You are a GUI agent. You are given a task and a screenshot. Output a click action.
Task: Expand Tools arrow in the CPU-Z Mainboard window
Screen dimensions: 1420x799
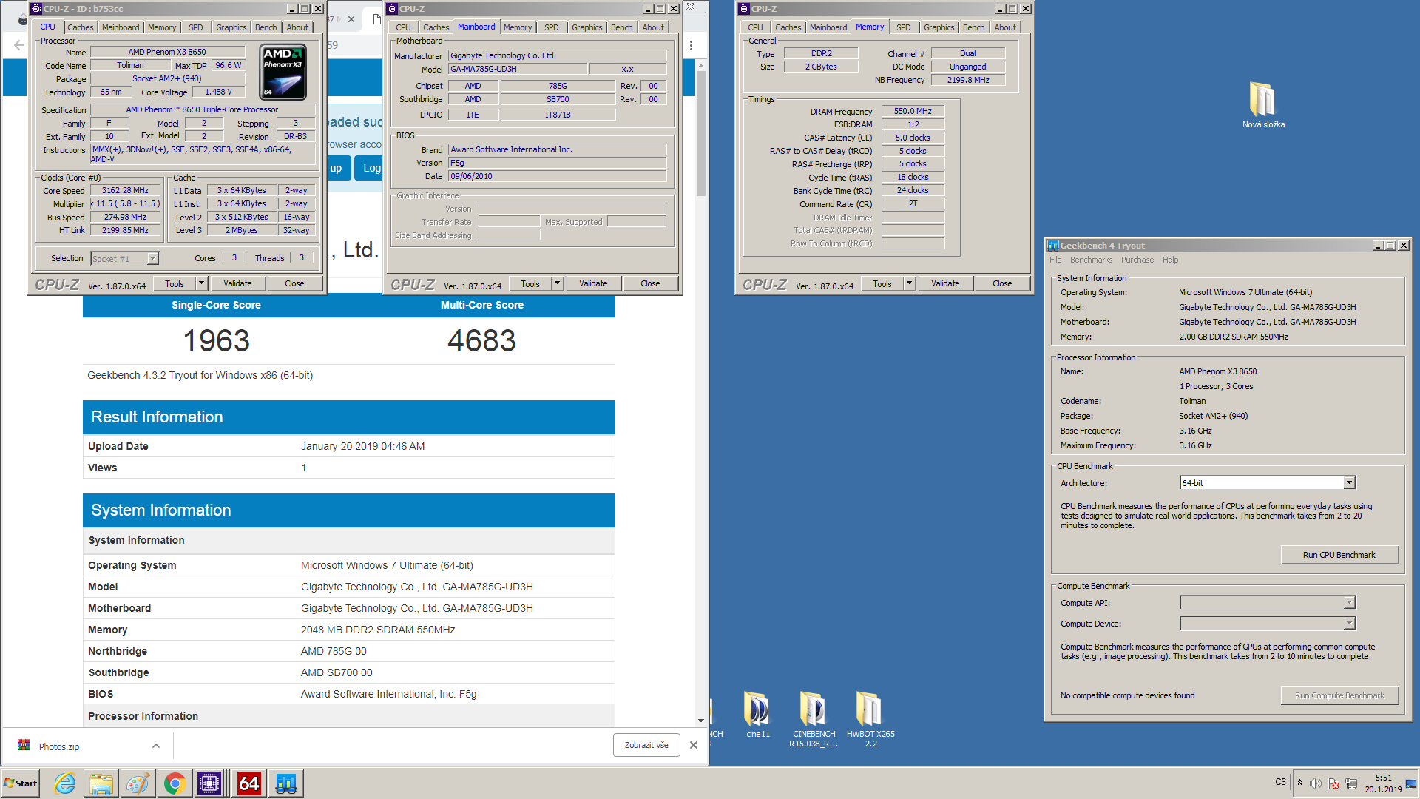coord(557,283)
